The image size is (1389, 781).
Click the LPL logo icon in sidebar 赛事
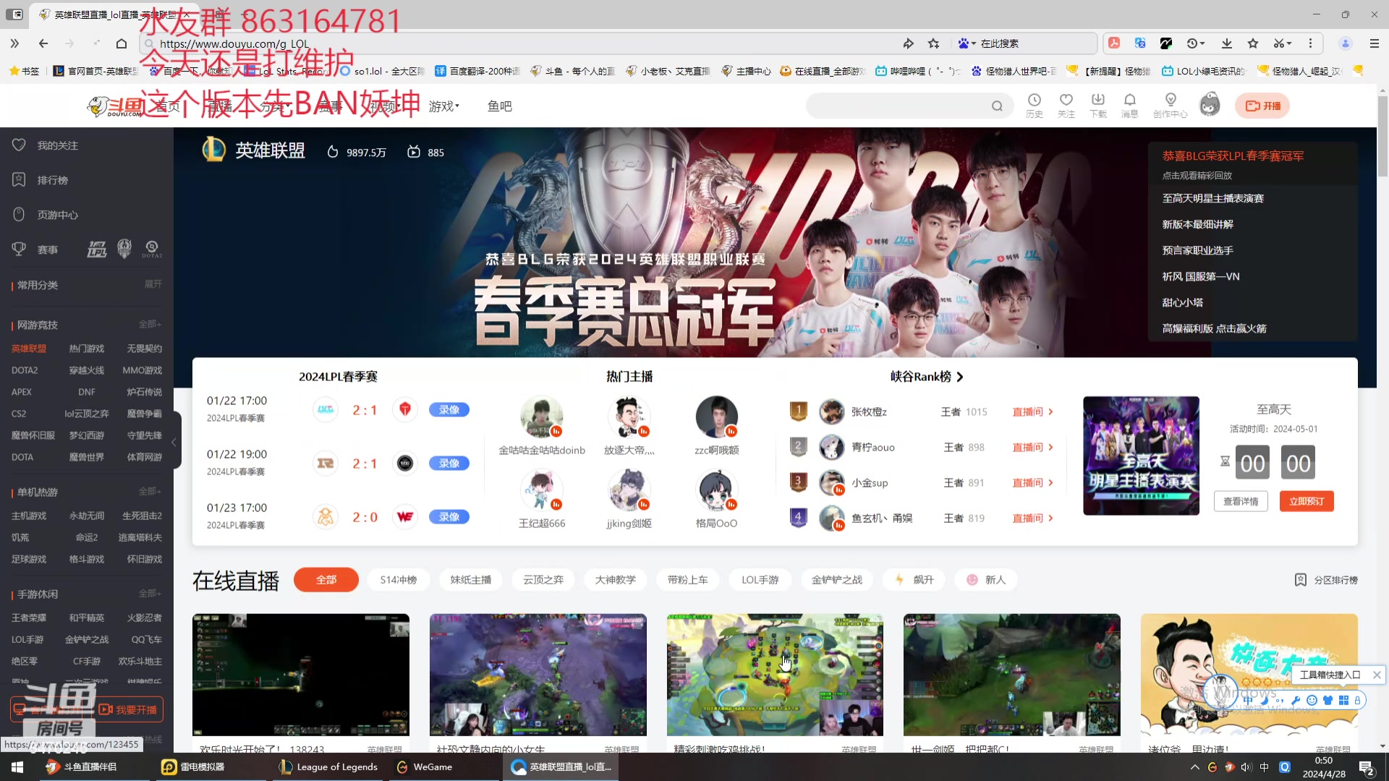click(97, 249)
